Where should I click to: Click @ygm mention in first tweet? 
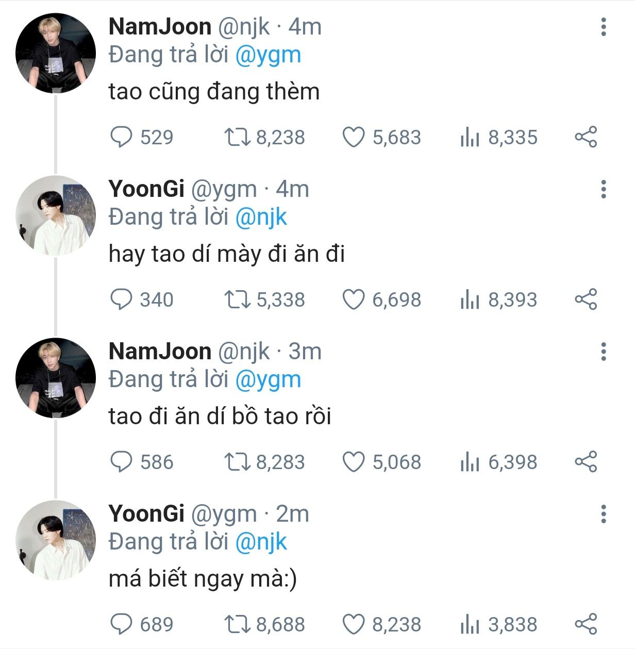(268, 55)
